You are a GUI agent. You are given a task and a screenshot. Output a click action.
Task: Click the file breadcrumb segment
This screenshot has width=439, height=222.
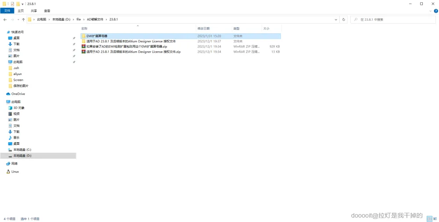click(x=79, y=19)
